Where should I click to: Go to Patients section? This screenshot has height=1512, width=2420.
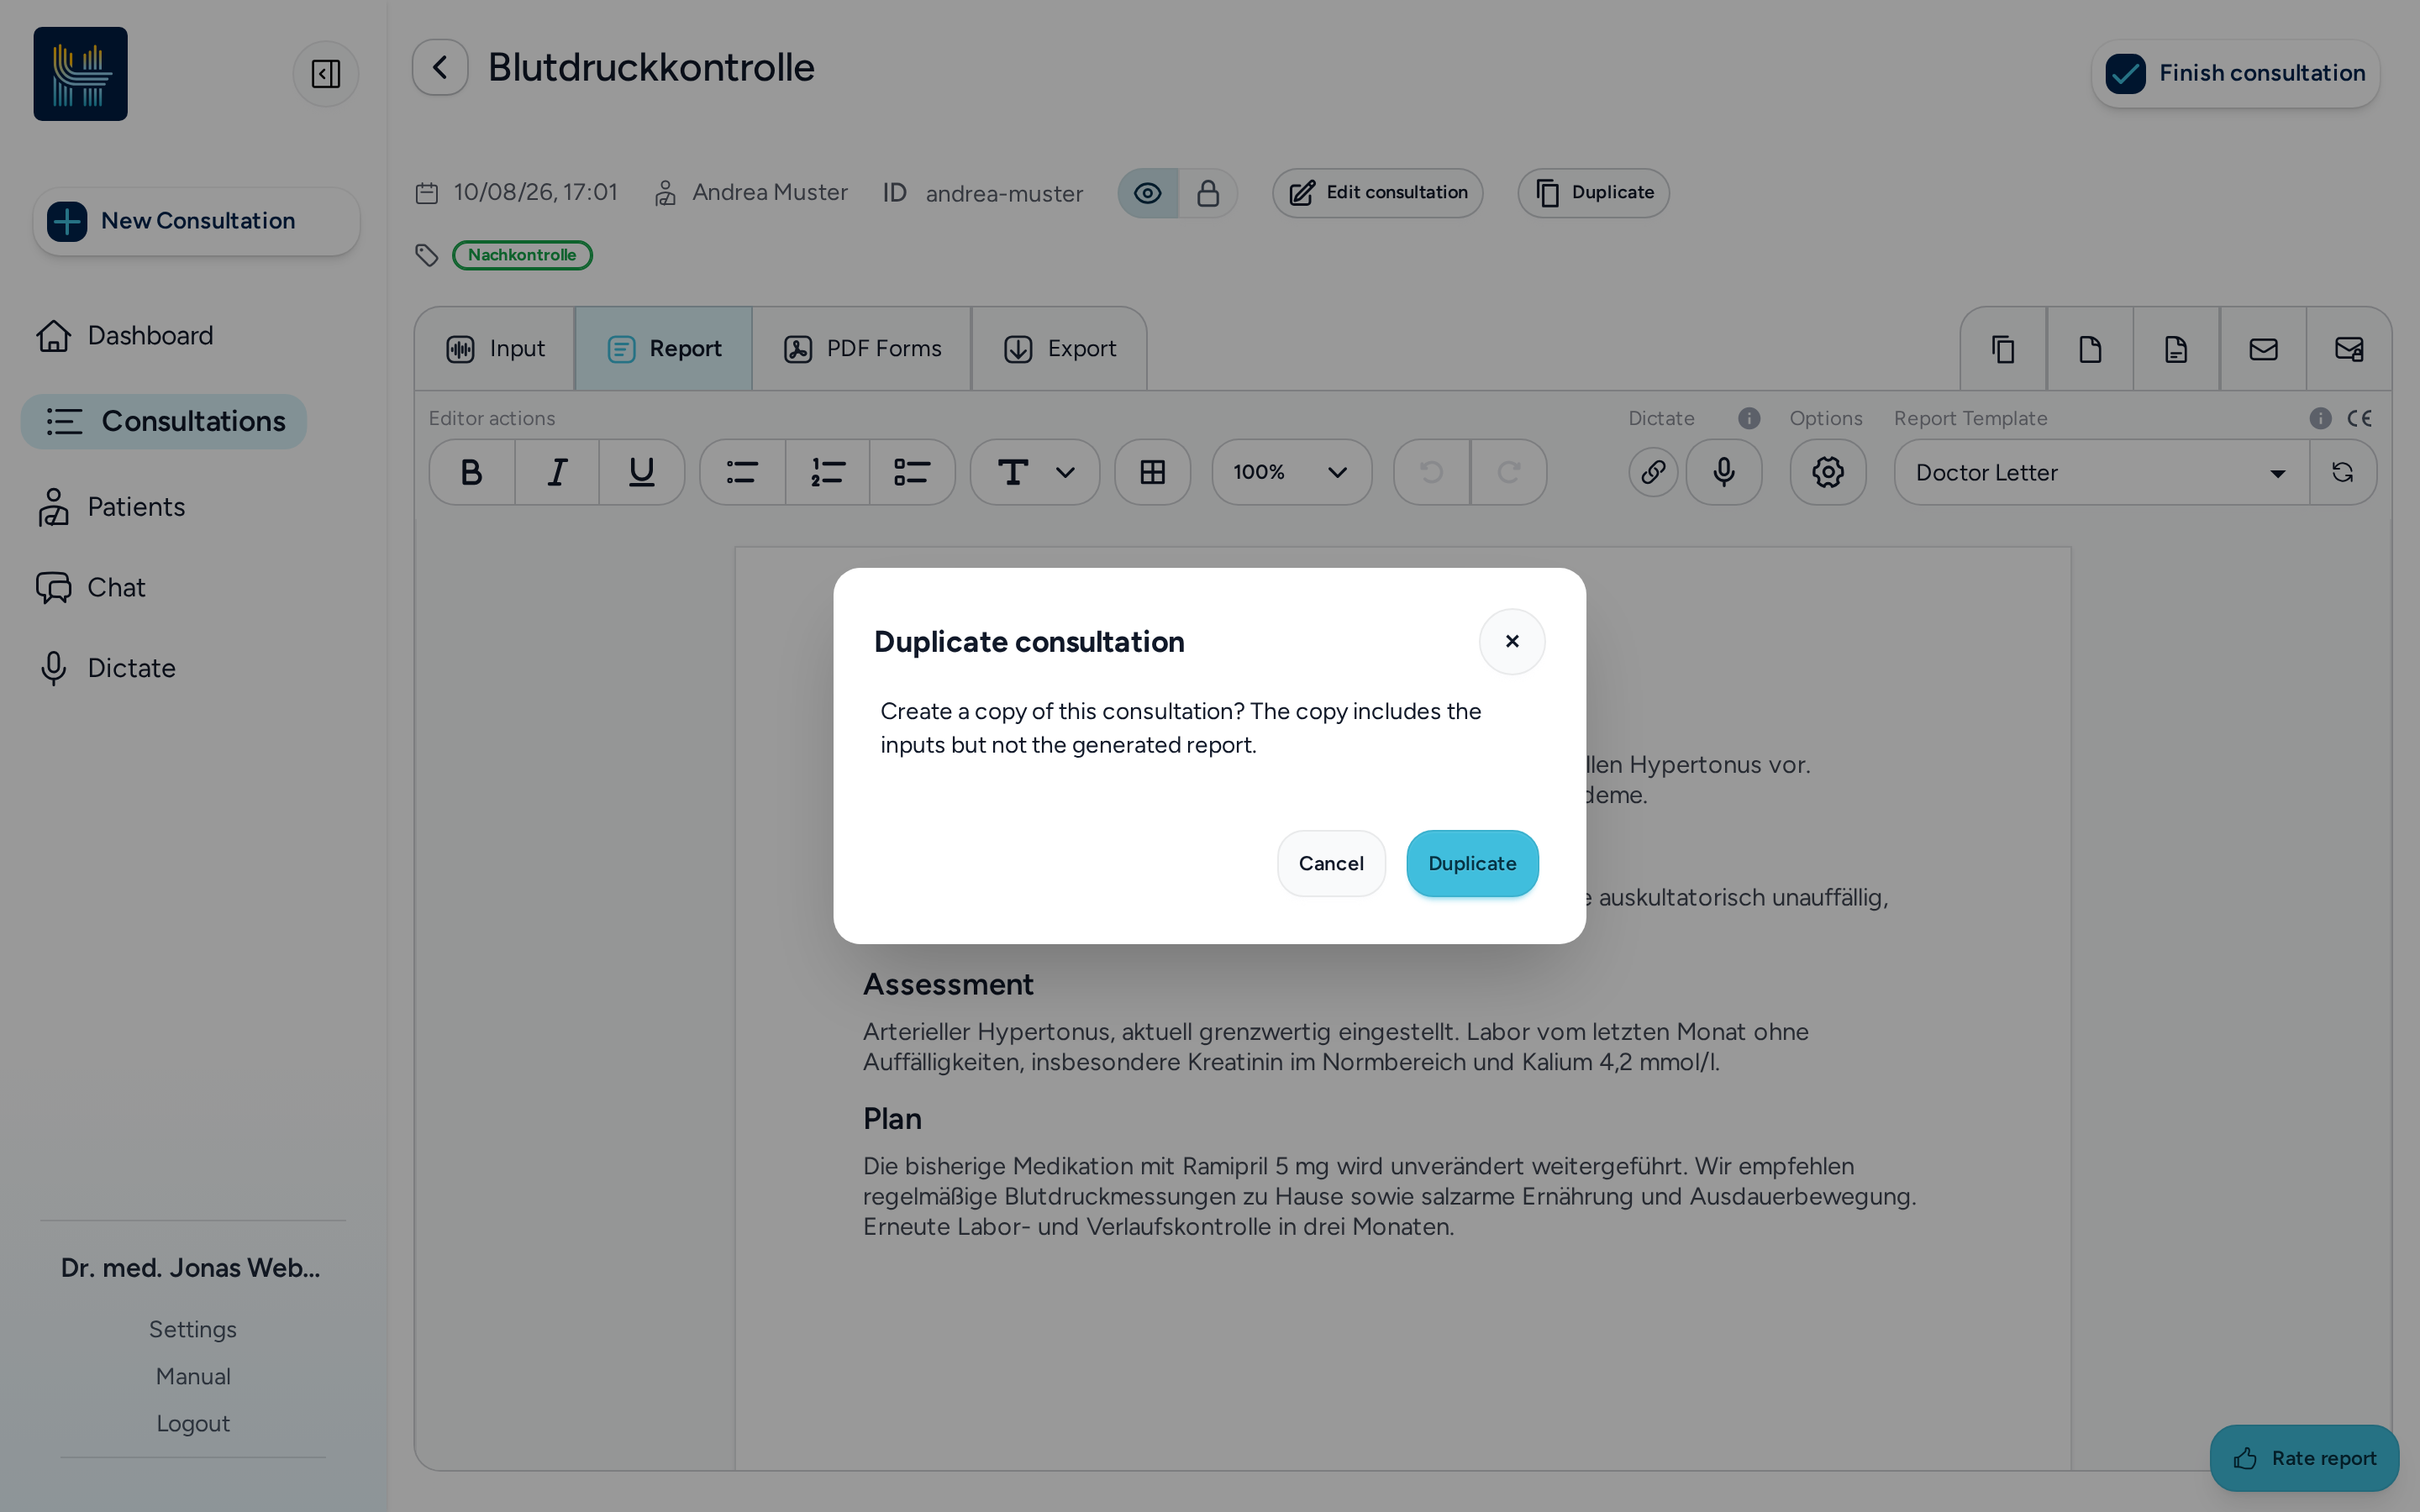[x=111, y=507]
